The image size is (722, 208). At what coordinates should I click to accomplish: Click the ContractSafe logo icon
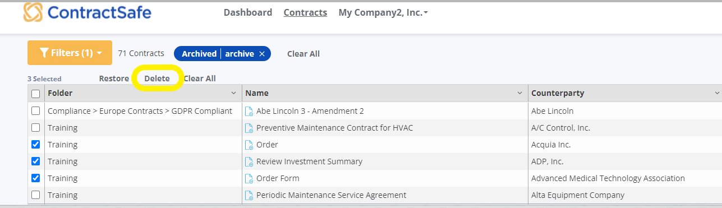click(34, 12)
